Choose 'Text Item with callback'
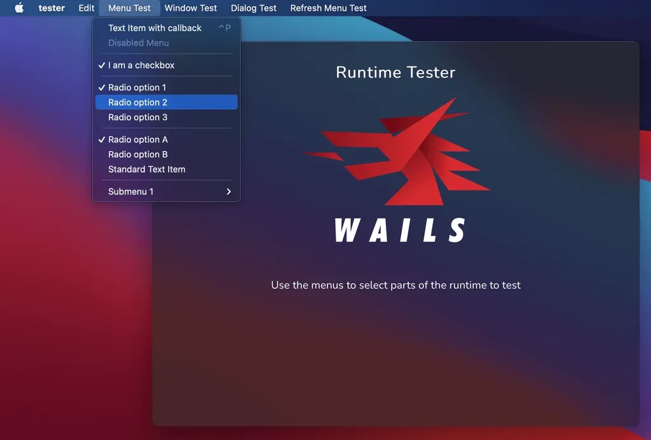 pos(154,28)
